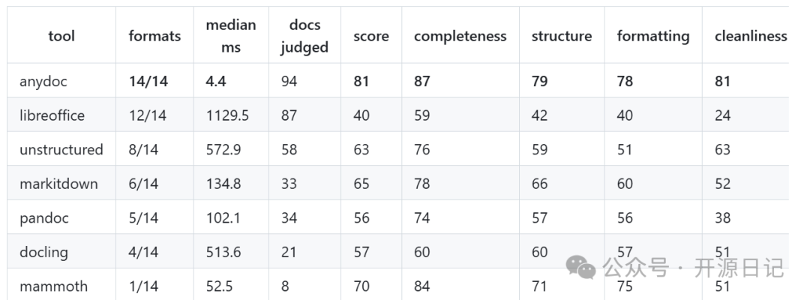The height and width of the screenshot is (300, 810).
Task: Click anydoc's bold 14/14 formats value
Action: coord(148,82)
